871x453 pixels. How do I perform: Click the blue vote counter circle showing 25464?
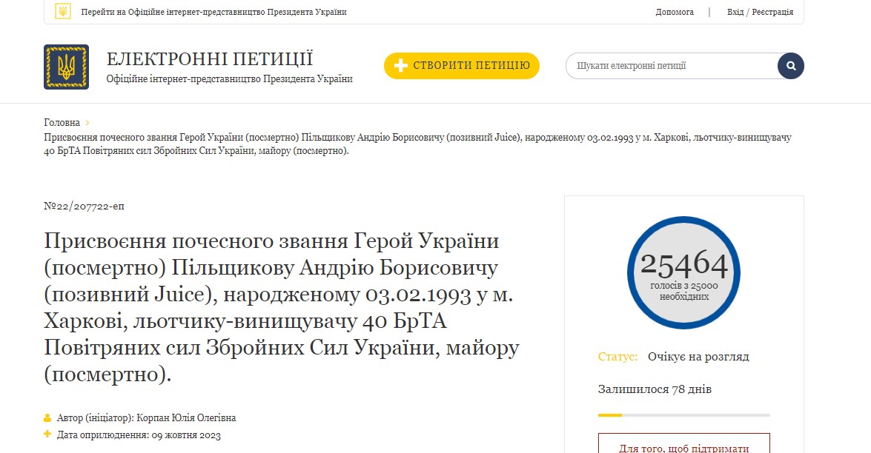[x=683, y=272]
